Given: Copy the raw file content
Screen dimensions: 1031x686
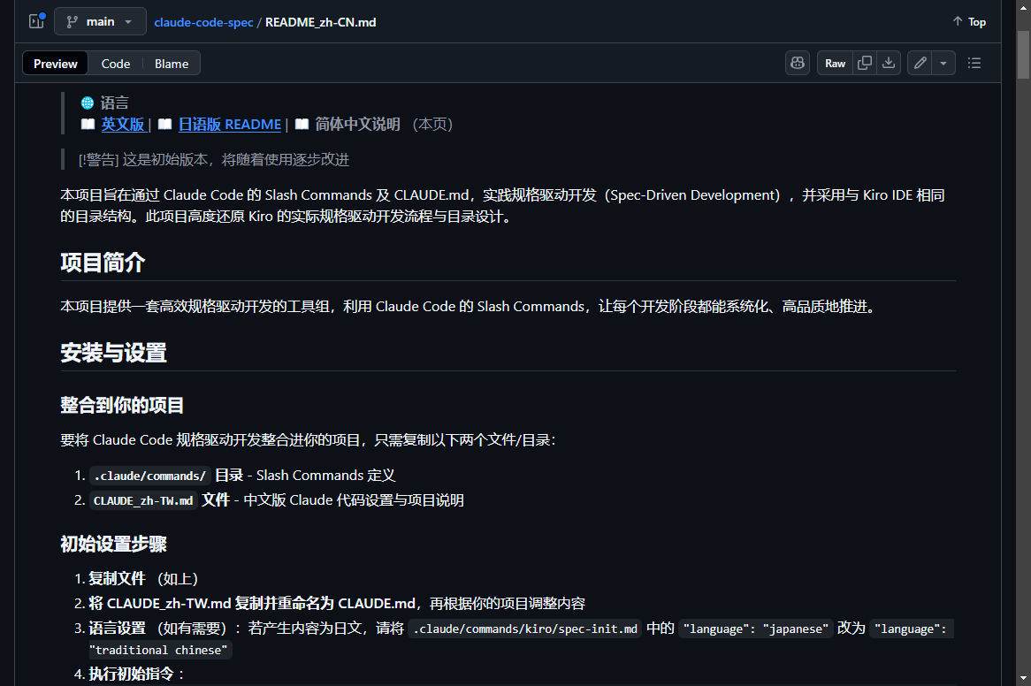Looking at the screenshot, I should pos(865,63).
